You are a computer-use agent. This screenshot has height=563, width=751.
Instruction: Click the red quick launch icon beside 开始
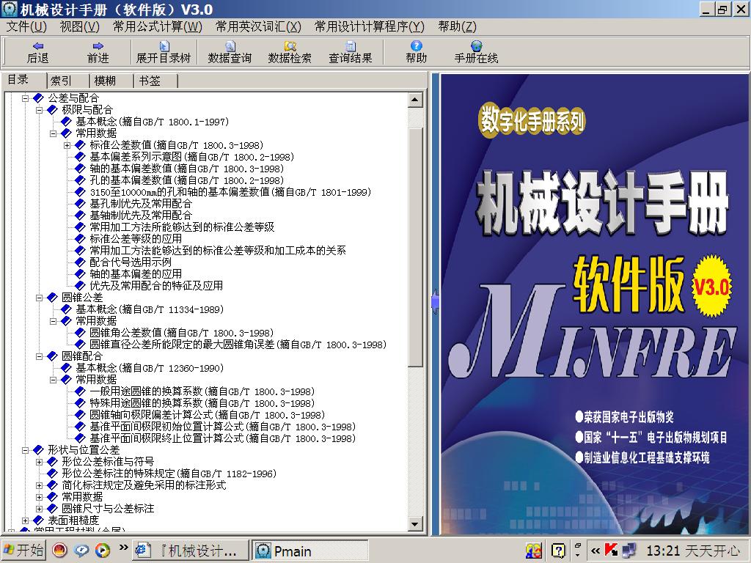[x=60, y=550]
